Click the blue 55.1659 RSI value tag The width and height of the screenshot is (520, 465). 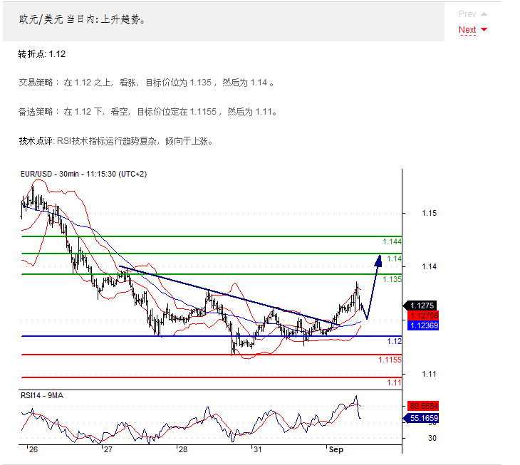[x=421, y=418]
